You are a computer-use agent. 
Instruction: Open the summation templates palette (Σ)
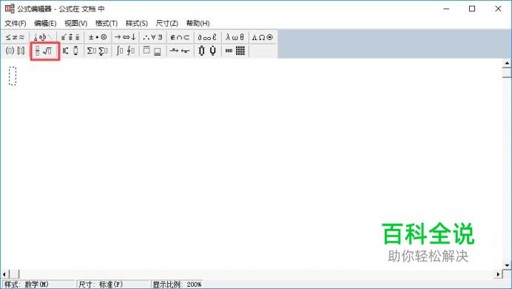point(98,51)
